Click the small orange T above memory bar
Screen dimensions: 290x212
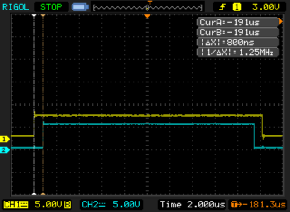pos(150,3)
